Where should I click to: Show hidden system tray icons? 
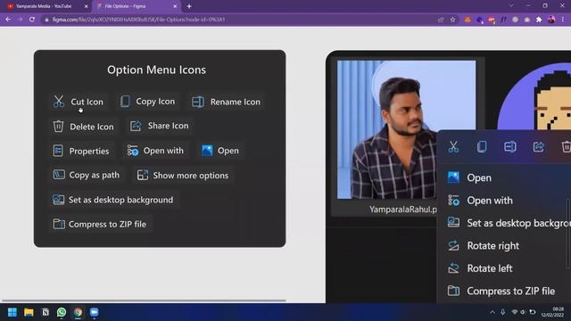click(492, 312)
